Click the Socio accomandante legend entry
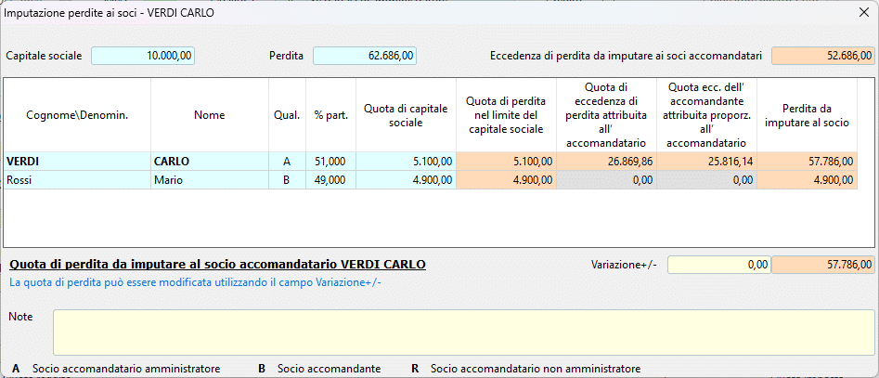 coord(330,369)
